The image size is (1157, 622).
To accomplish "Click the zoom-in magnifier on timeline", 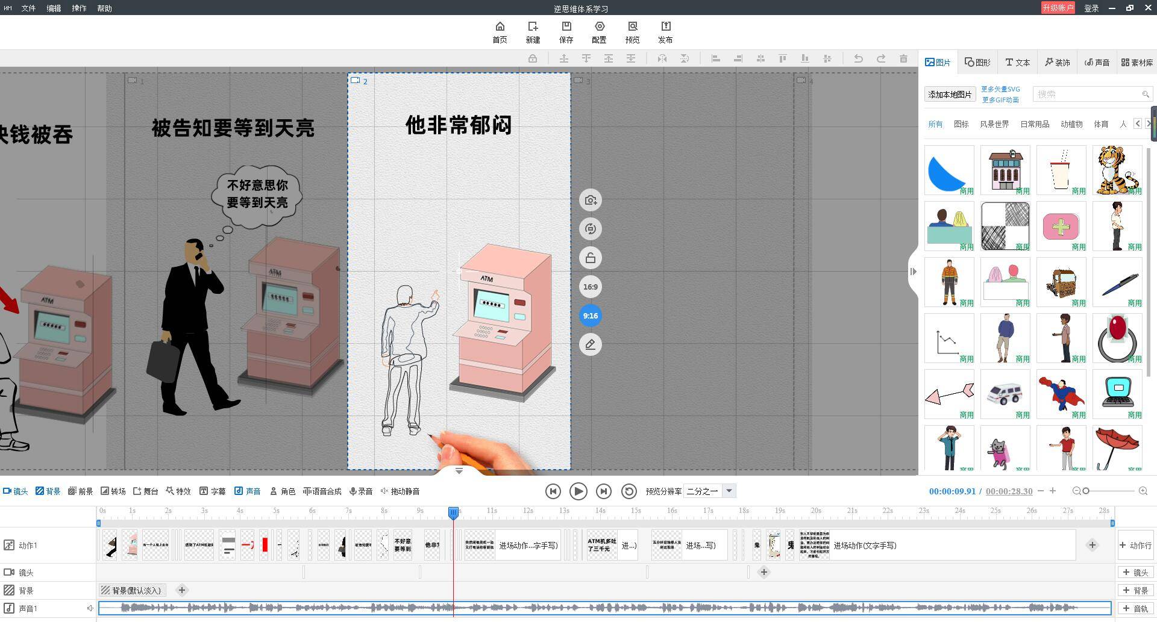I will (x=1143, y=491).
